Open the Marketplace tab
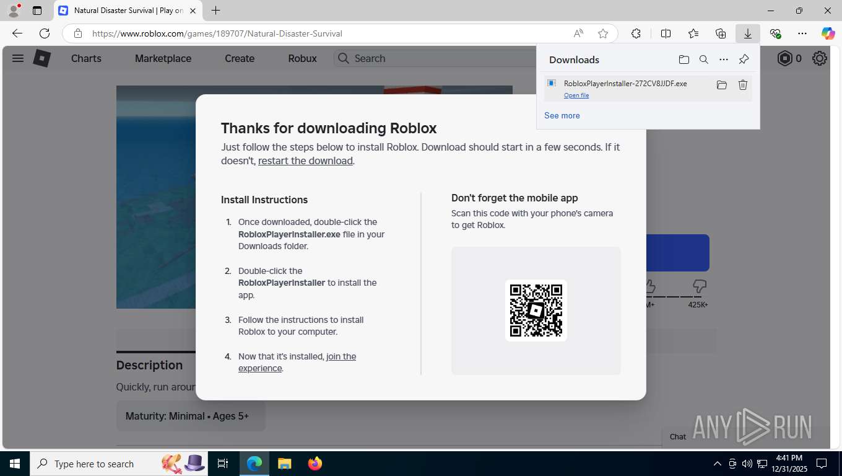Screen dimensions: 842x476 pyautogui.click(x=163, y=58)
